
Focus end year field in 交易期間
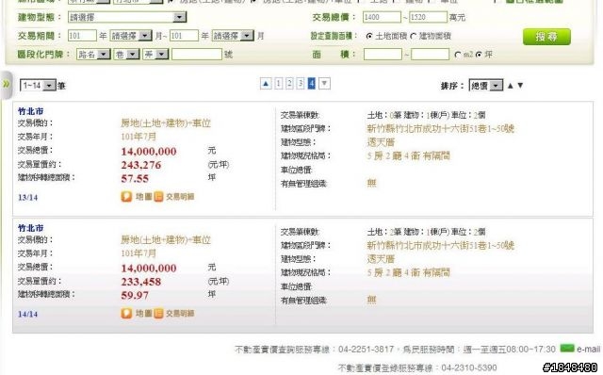coord(184,36)
